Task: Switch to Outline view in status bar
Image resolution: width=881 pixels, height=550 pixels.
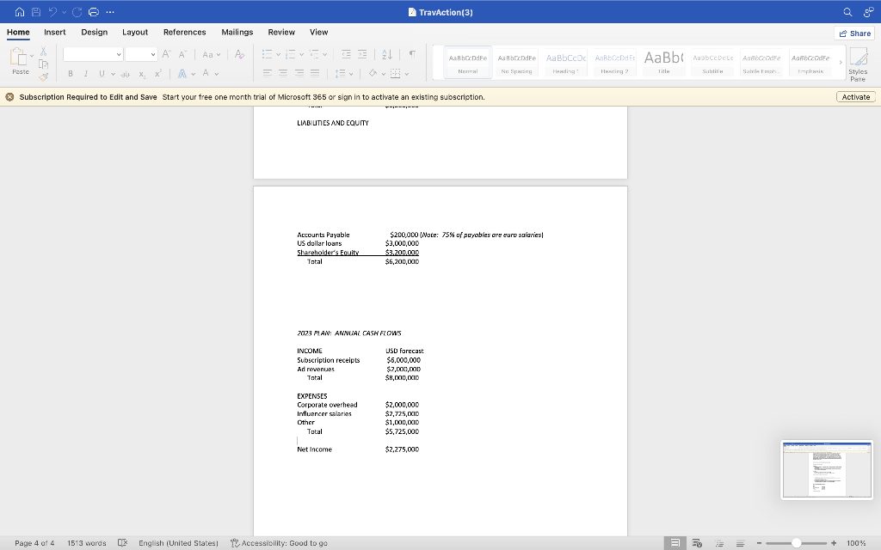Action: [x=719, y=543]
